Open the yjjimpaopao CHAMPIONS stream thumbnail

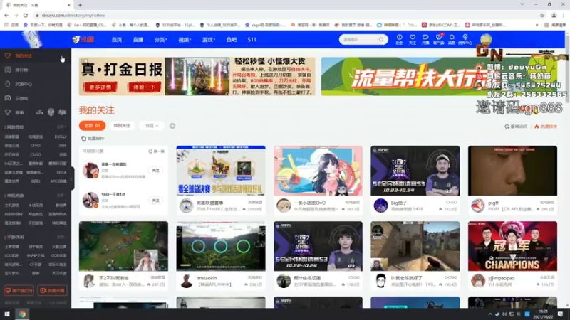click(x=512, y=246)
